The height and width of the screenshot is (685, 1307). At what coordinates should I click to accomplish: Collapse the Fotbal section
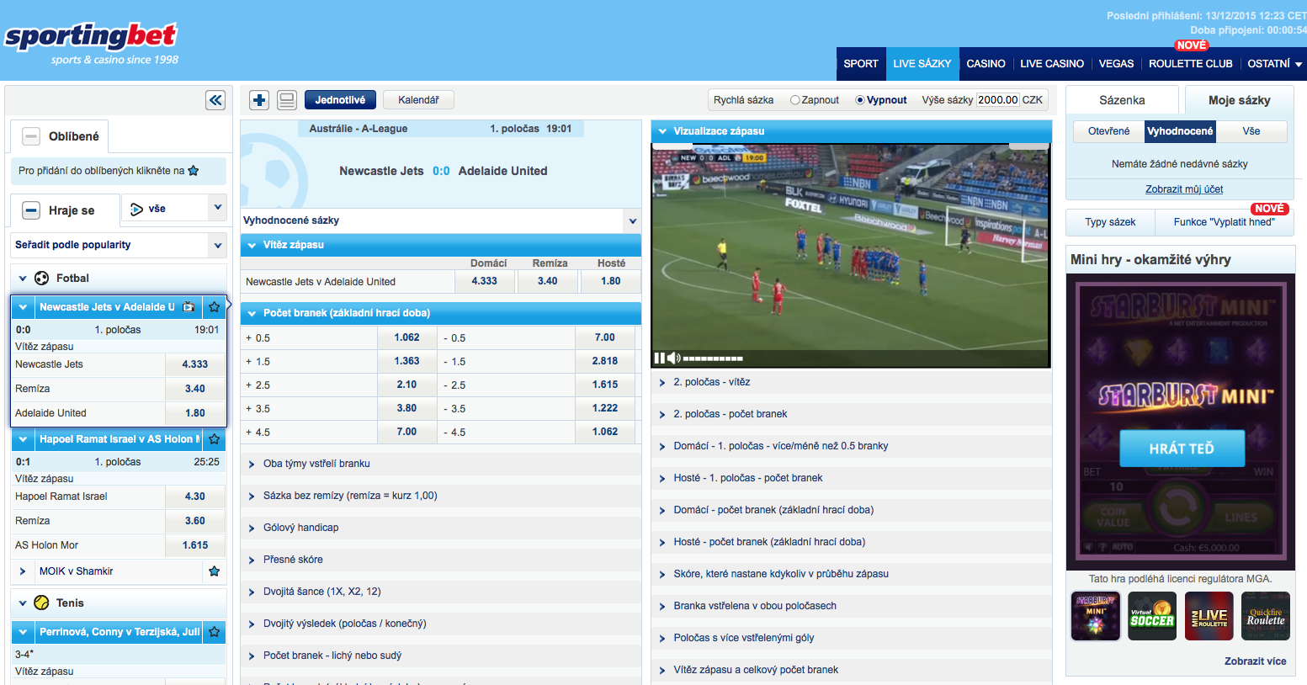click(x=23, y=279)
